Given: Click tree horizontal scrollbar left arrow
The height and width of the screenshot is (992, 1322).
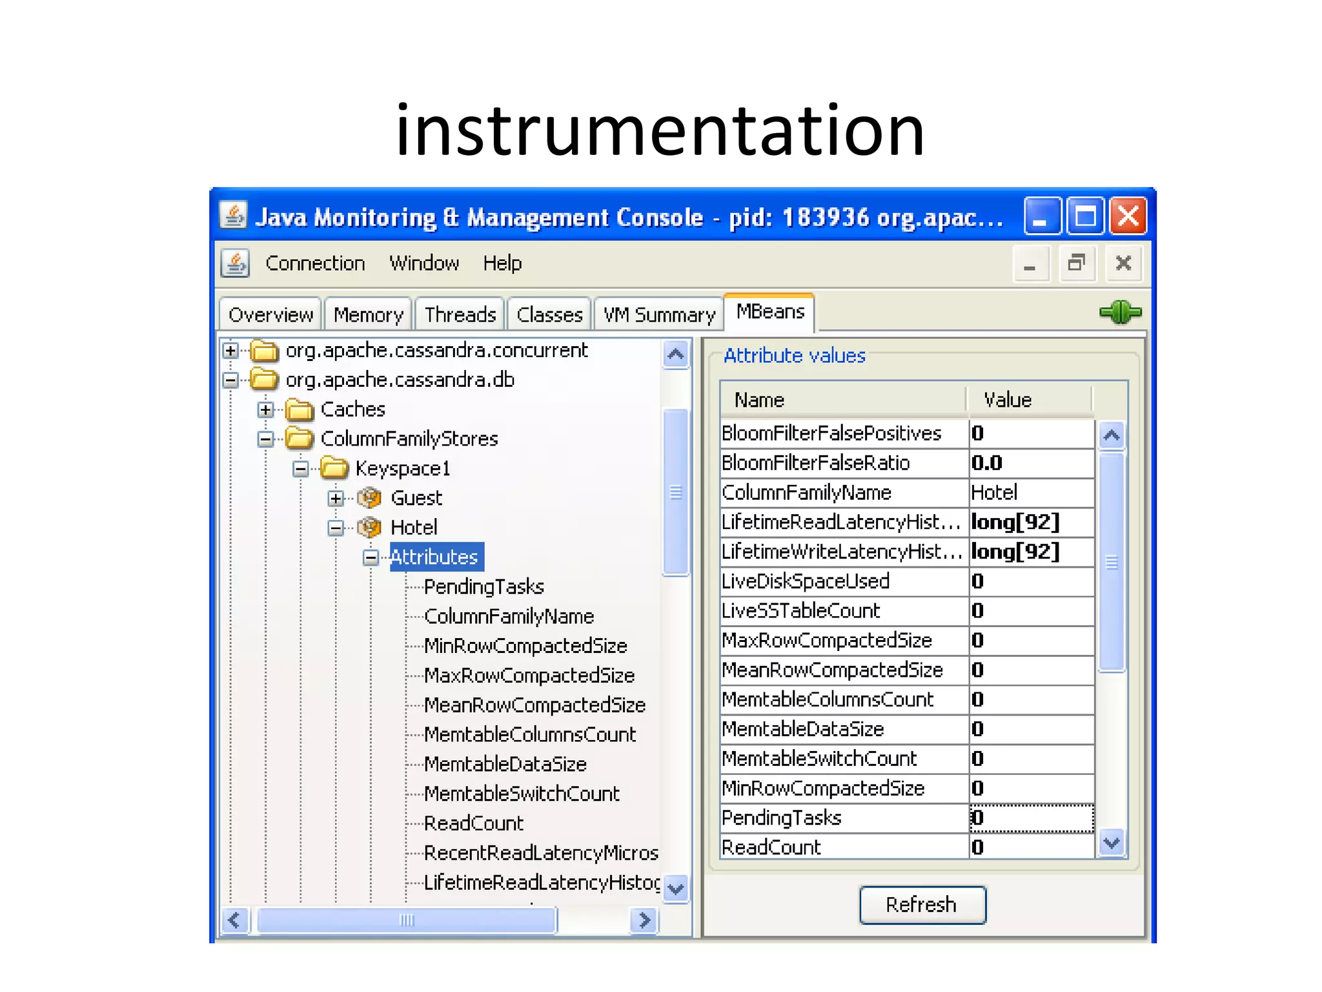Looking at the screenshot, I should [234, 920].
